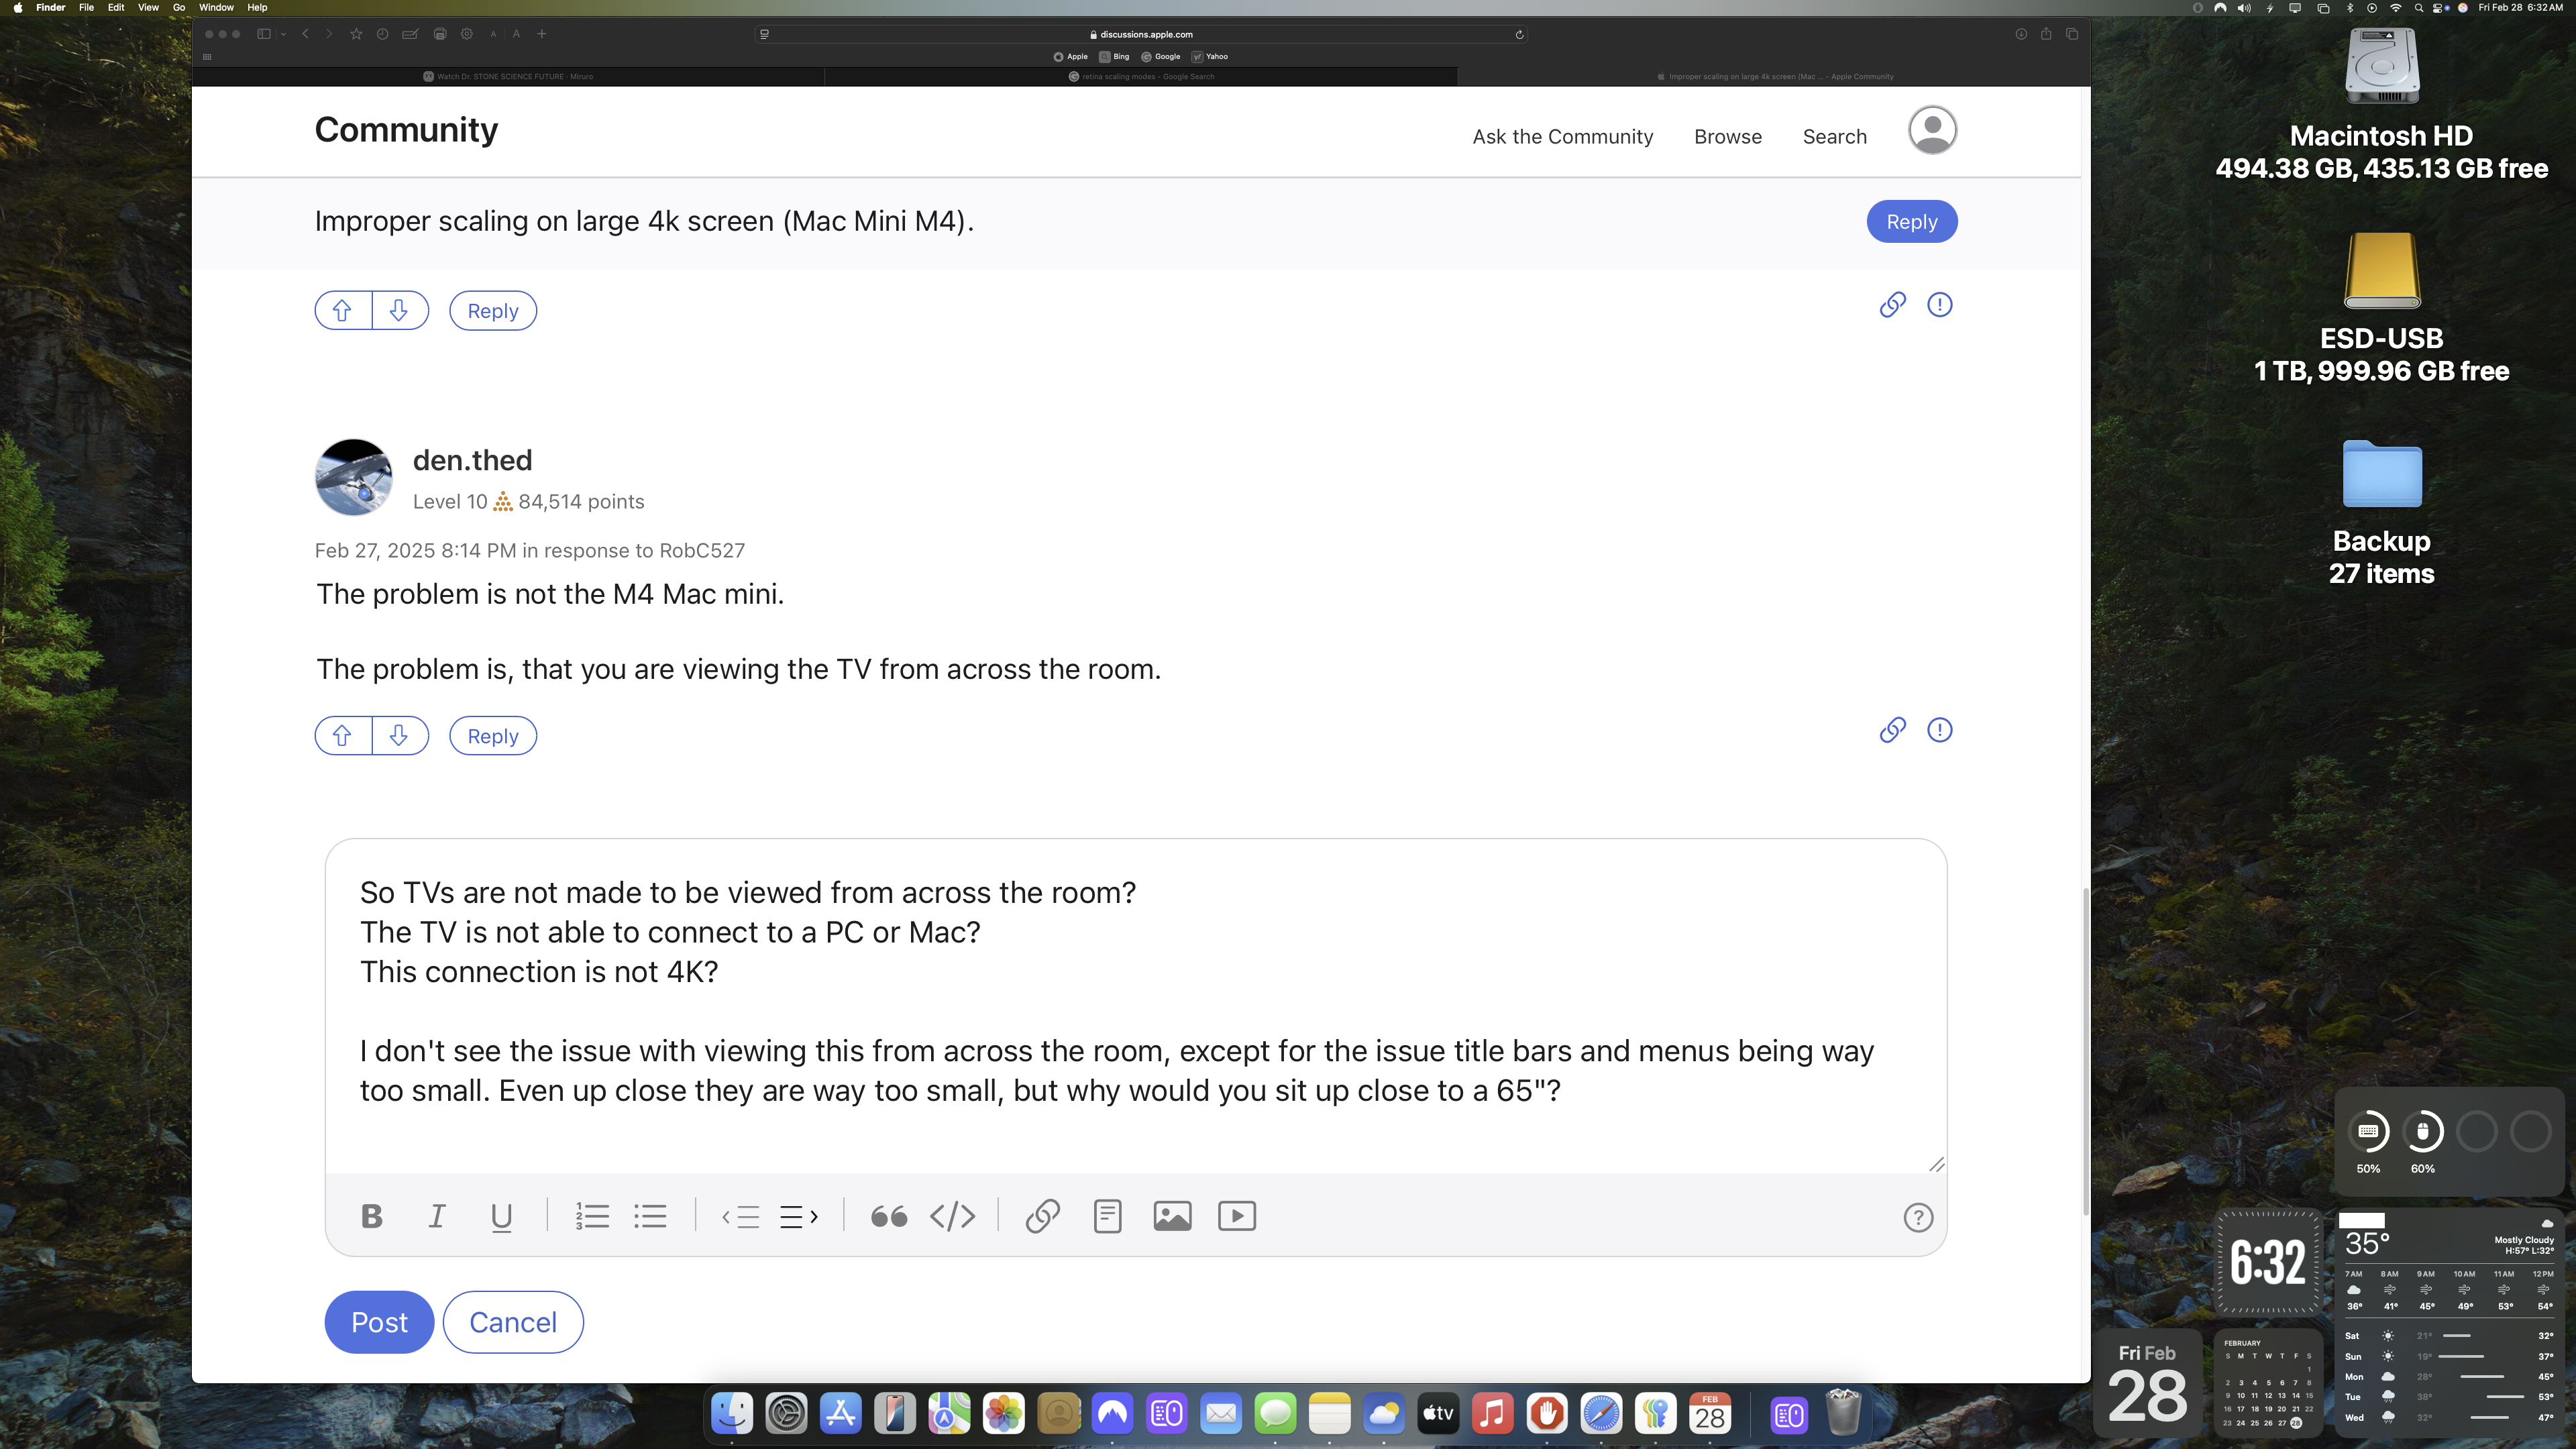Toggle bold formatting in reply editor
2576x1449 pixels.
pos(372,1216)
